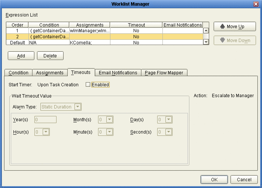Click wlmManager;wlm... assignments cell
Image resolution: width=262 pixels, height=188 pixels.
tap(90, 31)
